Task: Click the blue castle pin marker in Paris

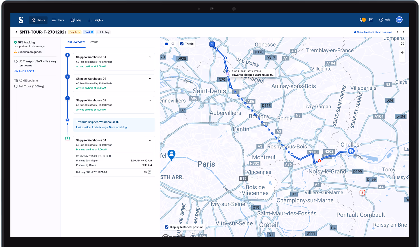Action: pyautogui.click(x=171, y=155)
